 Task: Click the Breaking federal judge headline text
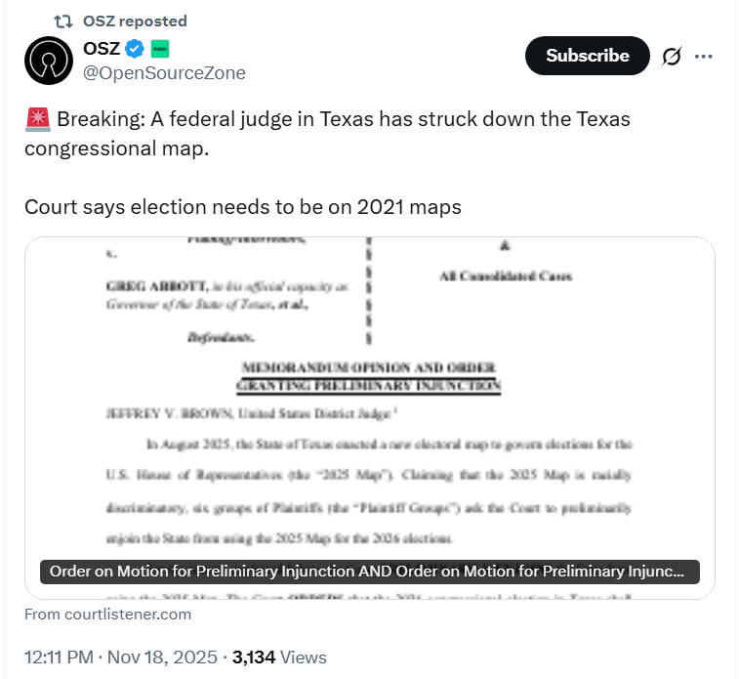pyautogui.click(x=327, y=134)
